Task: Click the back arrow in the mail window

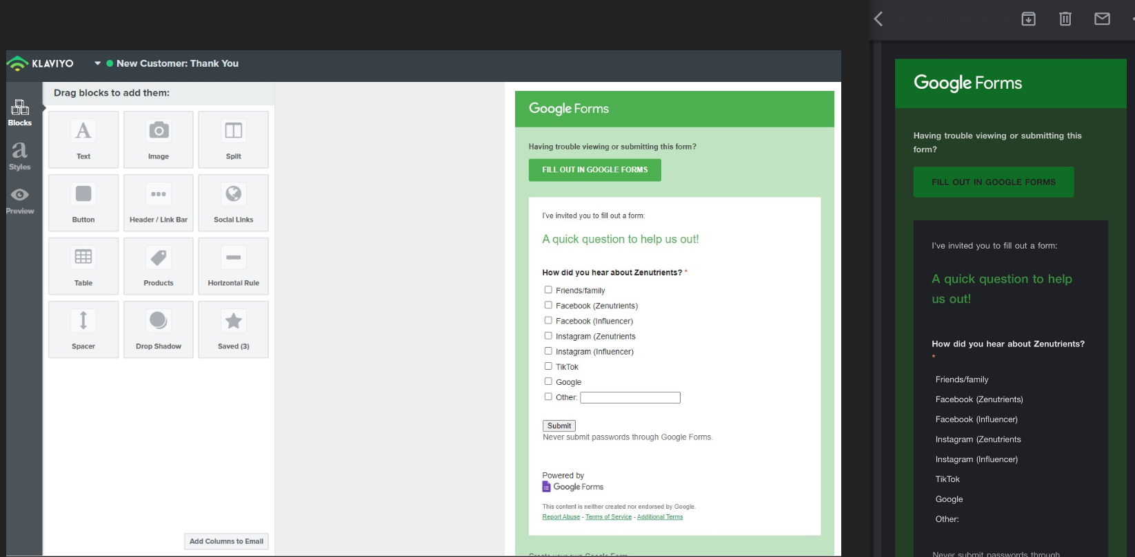Action: click(x=878, y=19)
